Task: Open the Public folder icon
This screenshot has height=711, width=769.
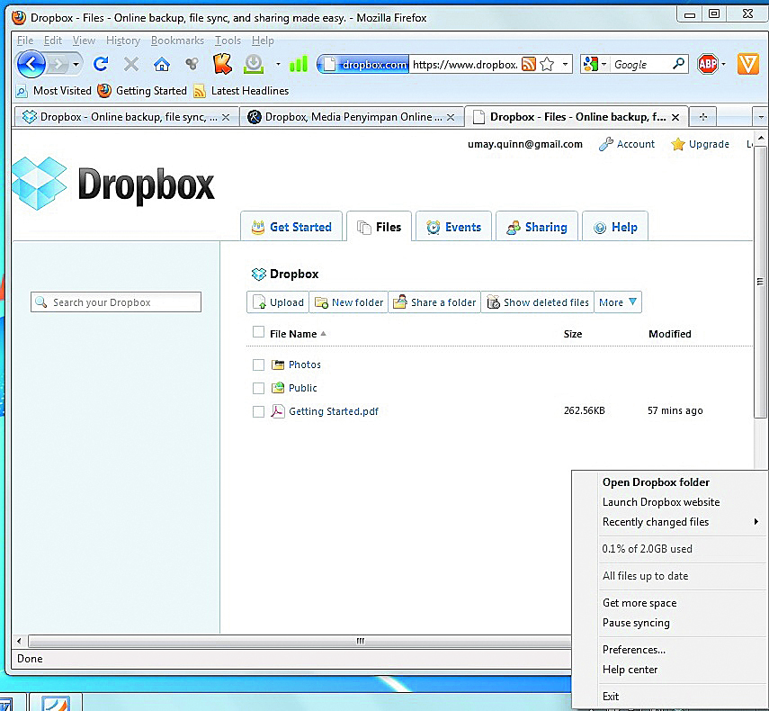Action: pos(278,388)
